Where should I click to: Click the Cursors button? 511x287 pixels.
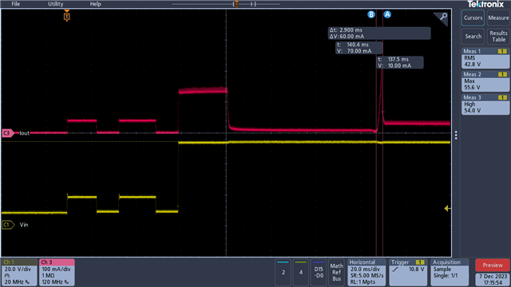473,18
